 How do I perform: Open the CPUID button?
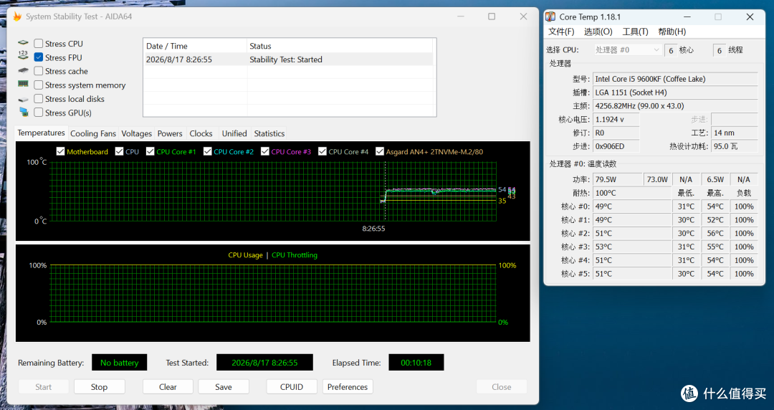click(x=292, y=387)
